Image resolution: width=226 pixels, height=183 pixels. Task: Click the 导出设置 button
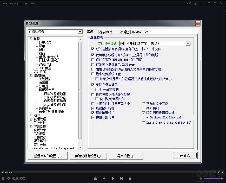126,155
